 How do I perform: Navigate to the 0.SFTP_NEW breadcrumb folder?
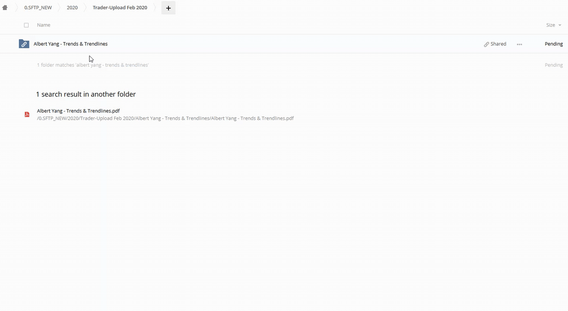(38, 8)
